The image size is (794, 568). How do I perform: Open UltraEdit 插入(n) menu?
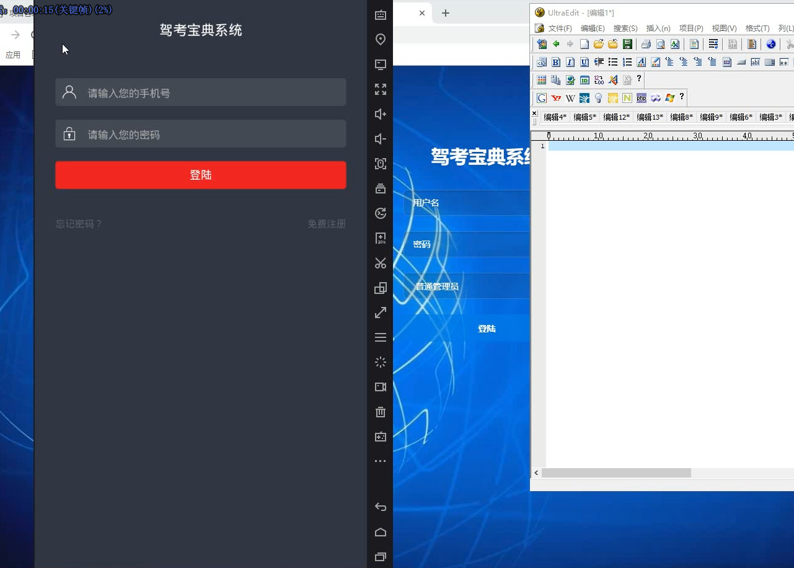pyautogui.click(x=658, y=29)
